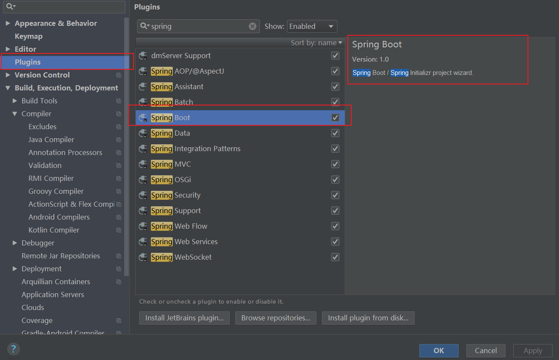The width and height of the screenshot is (559, 360).
Task: Click the project-level icon beside Build Tools
Action: [x=119, y=101]
